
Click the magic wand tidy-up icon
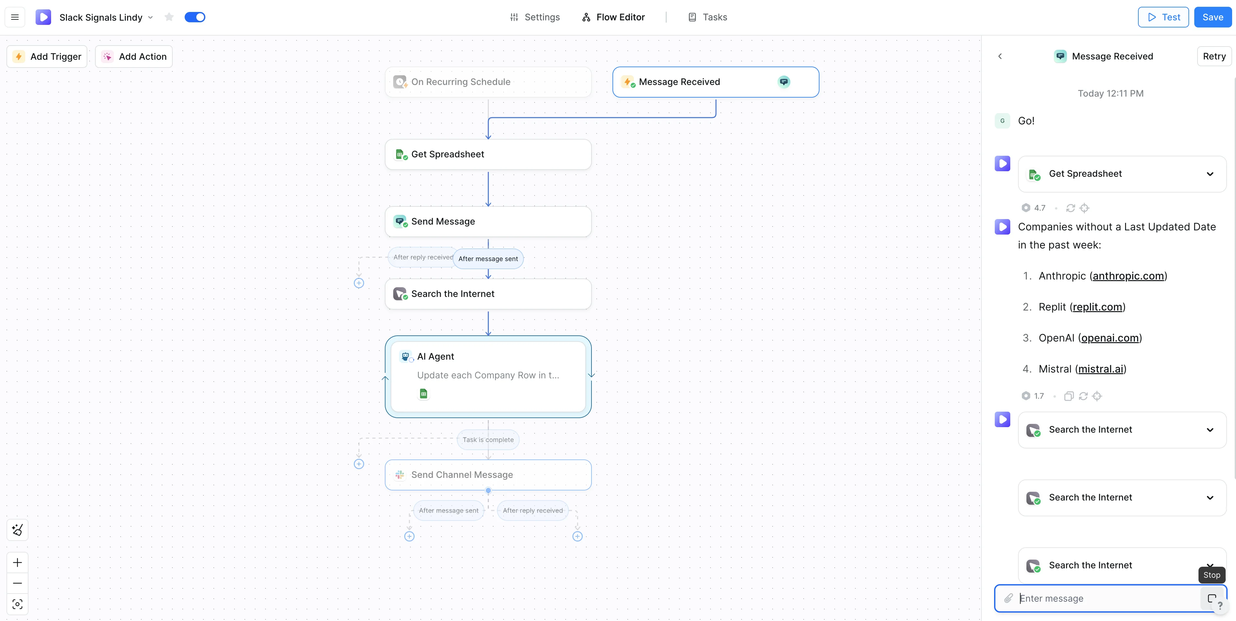(17, 530)
